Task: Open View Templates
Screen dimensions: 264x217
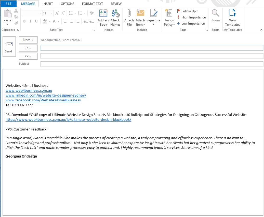Action: 232,17
